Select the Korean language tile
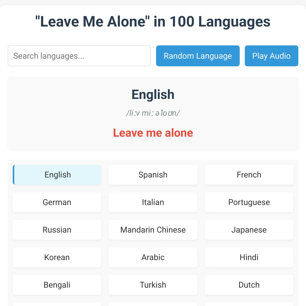 point(57,257)
